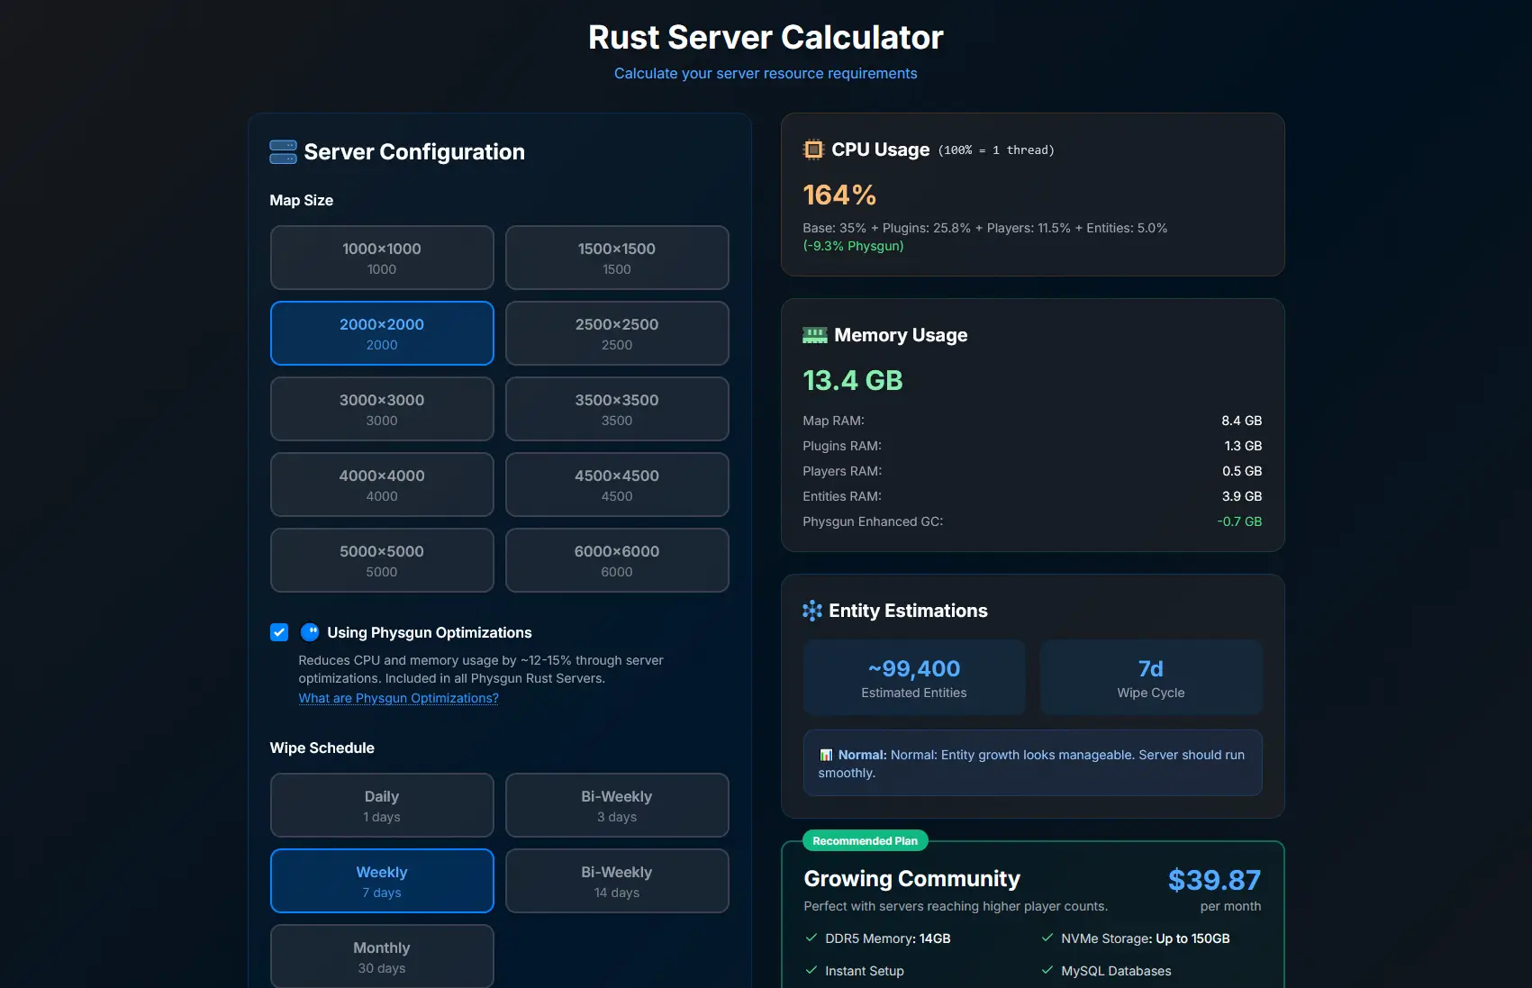Select the 2500×2500 map size
Image resolution: width=1532 pixels, height=988 pixels.
click(616, 333)
